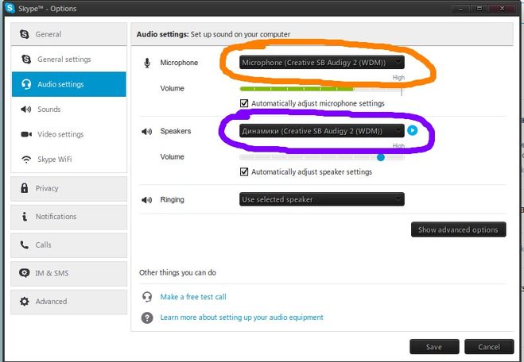Viewport: 524px width, 362px height.
Task: Toggle Automatically adjust speaker settings checkbox
Action: [x=244, y=171]
